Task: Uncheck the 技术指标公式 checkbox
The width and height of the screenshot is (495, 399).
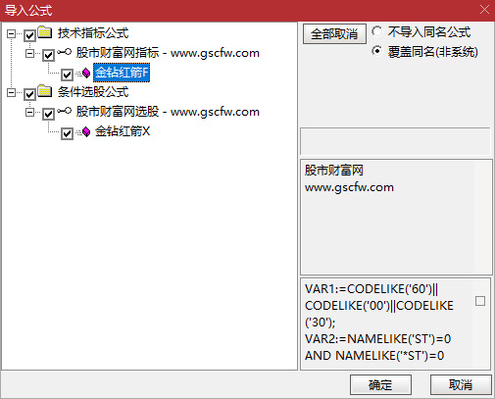Action: point(29,35)
